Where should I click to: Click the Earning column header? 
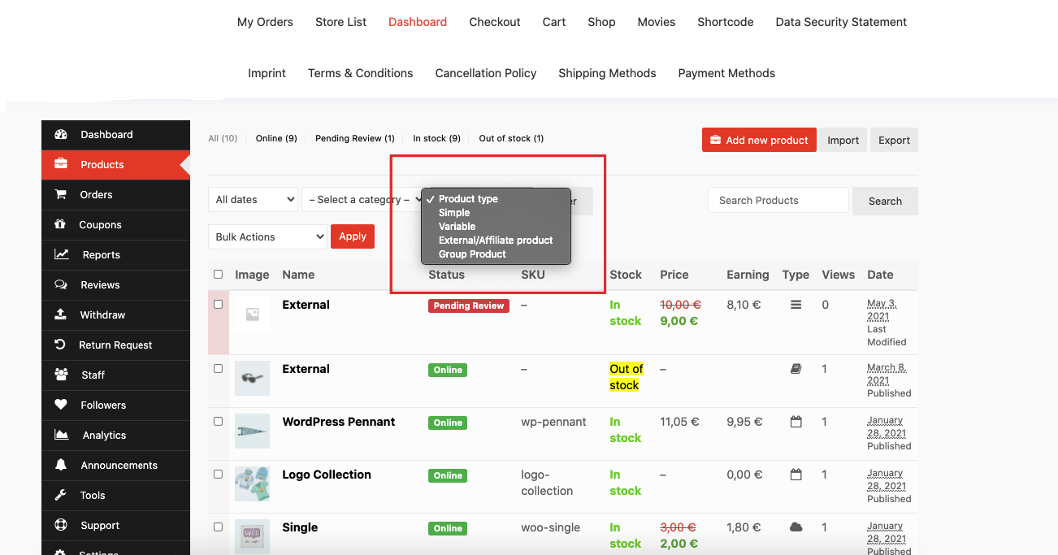tap(748, 275)
